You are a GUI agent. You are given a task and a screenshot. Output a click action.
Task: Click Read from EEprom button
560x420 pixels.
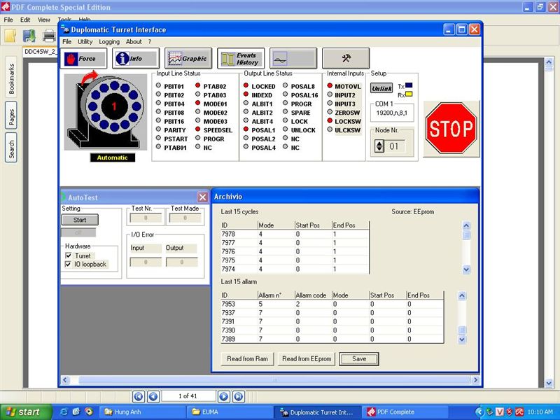[307, 359]
